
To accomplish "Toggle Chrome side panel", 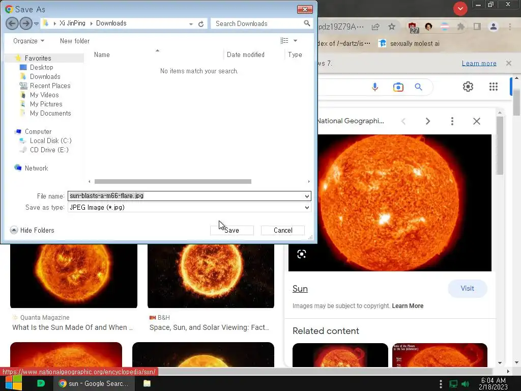I will [x=477, y=26].
